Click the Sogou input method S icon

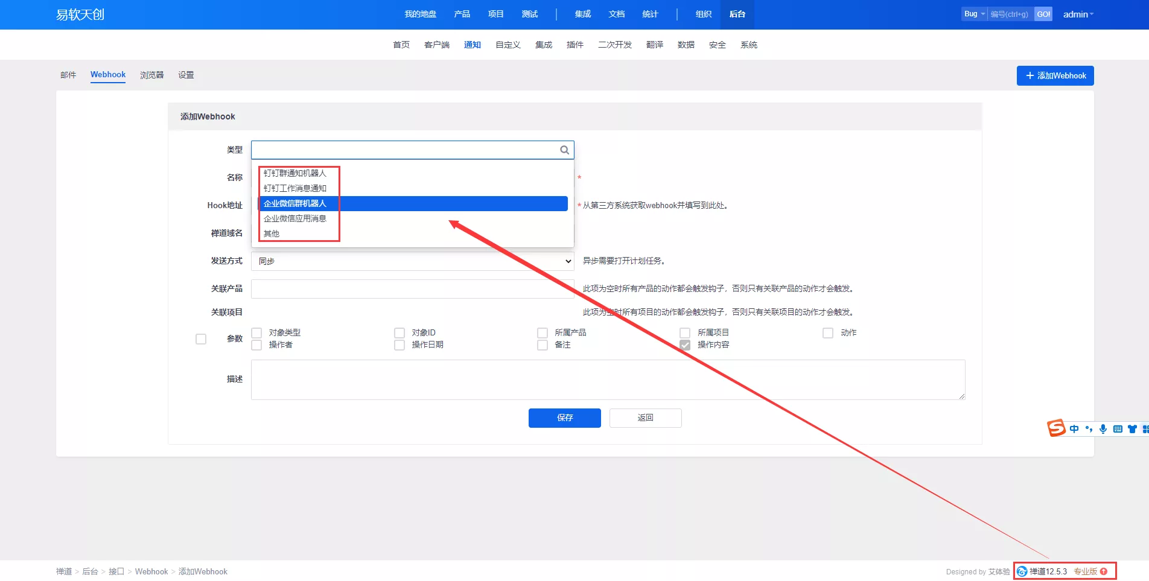(x=1056, y=428)
